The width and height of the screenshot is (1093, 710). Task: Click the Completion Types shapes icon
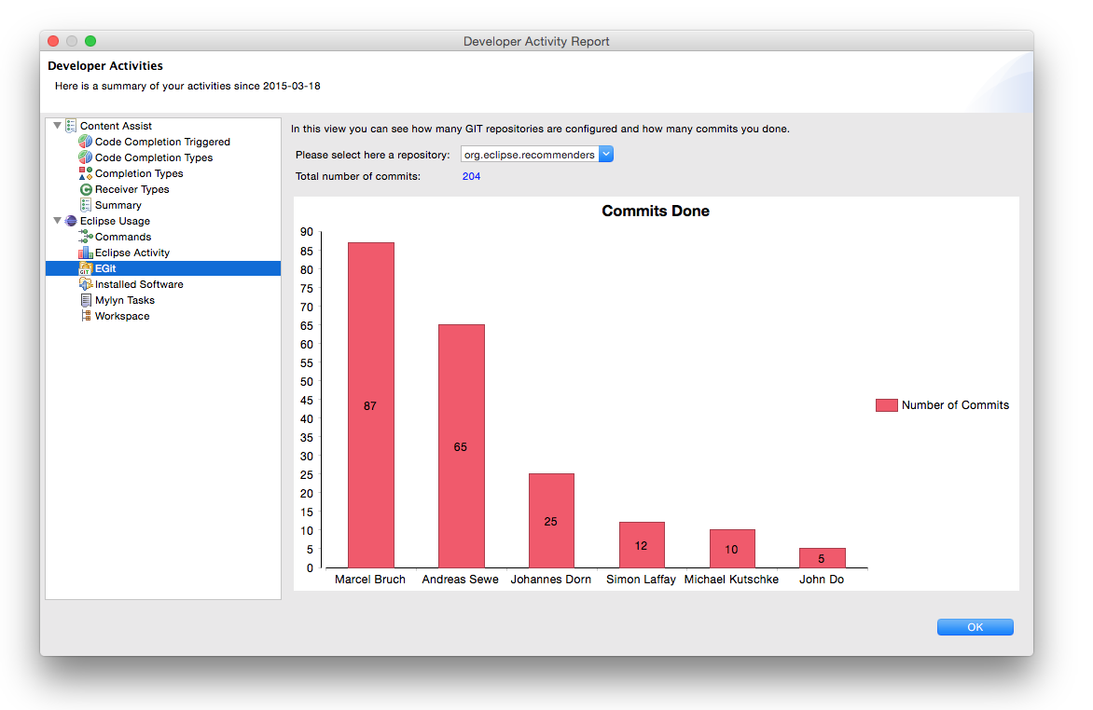[85, 173]
